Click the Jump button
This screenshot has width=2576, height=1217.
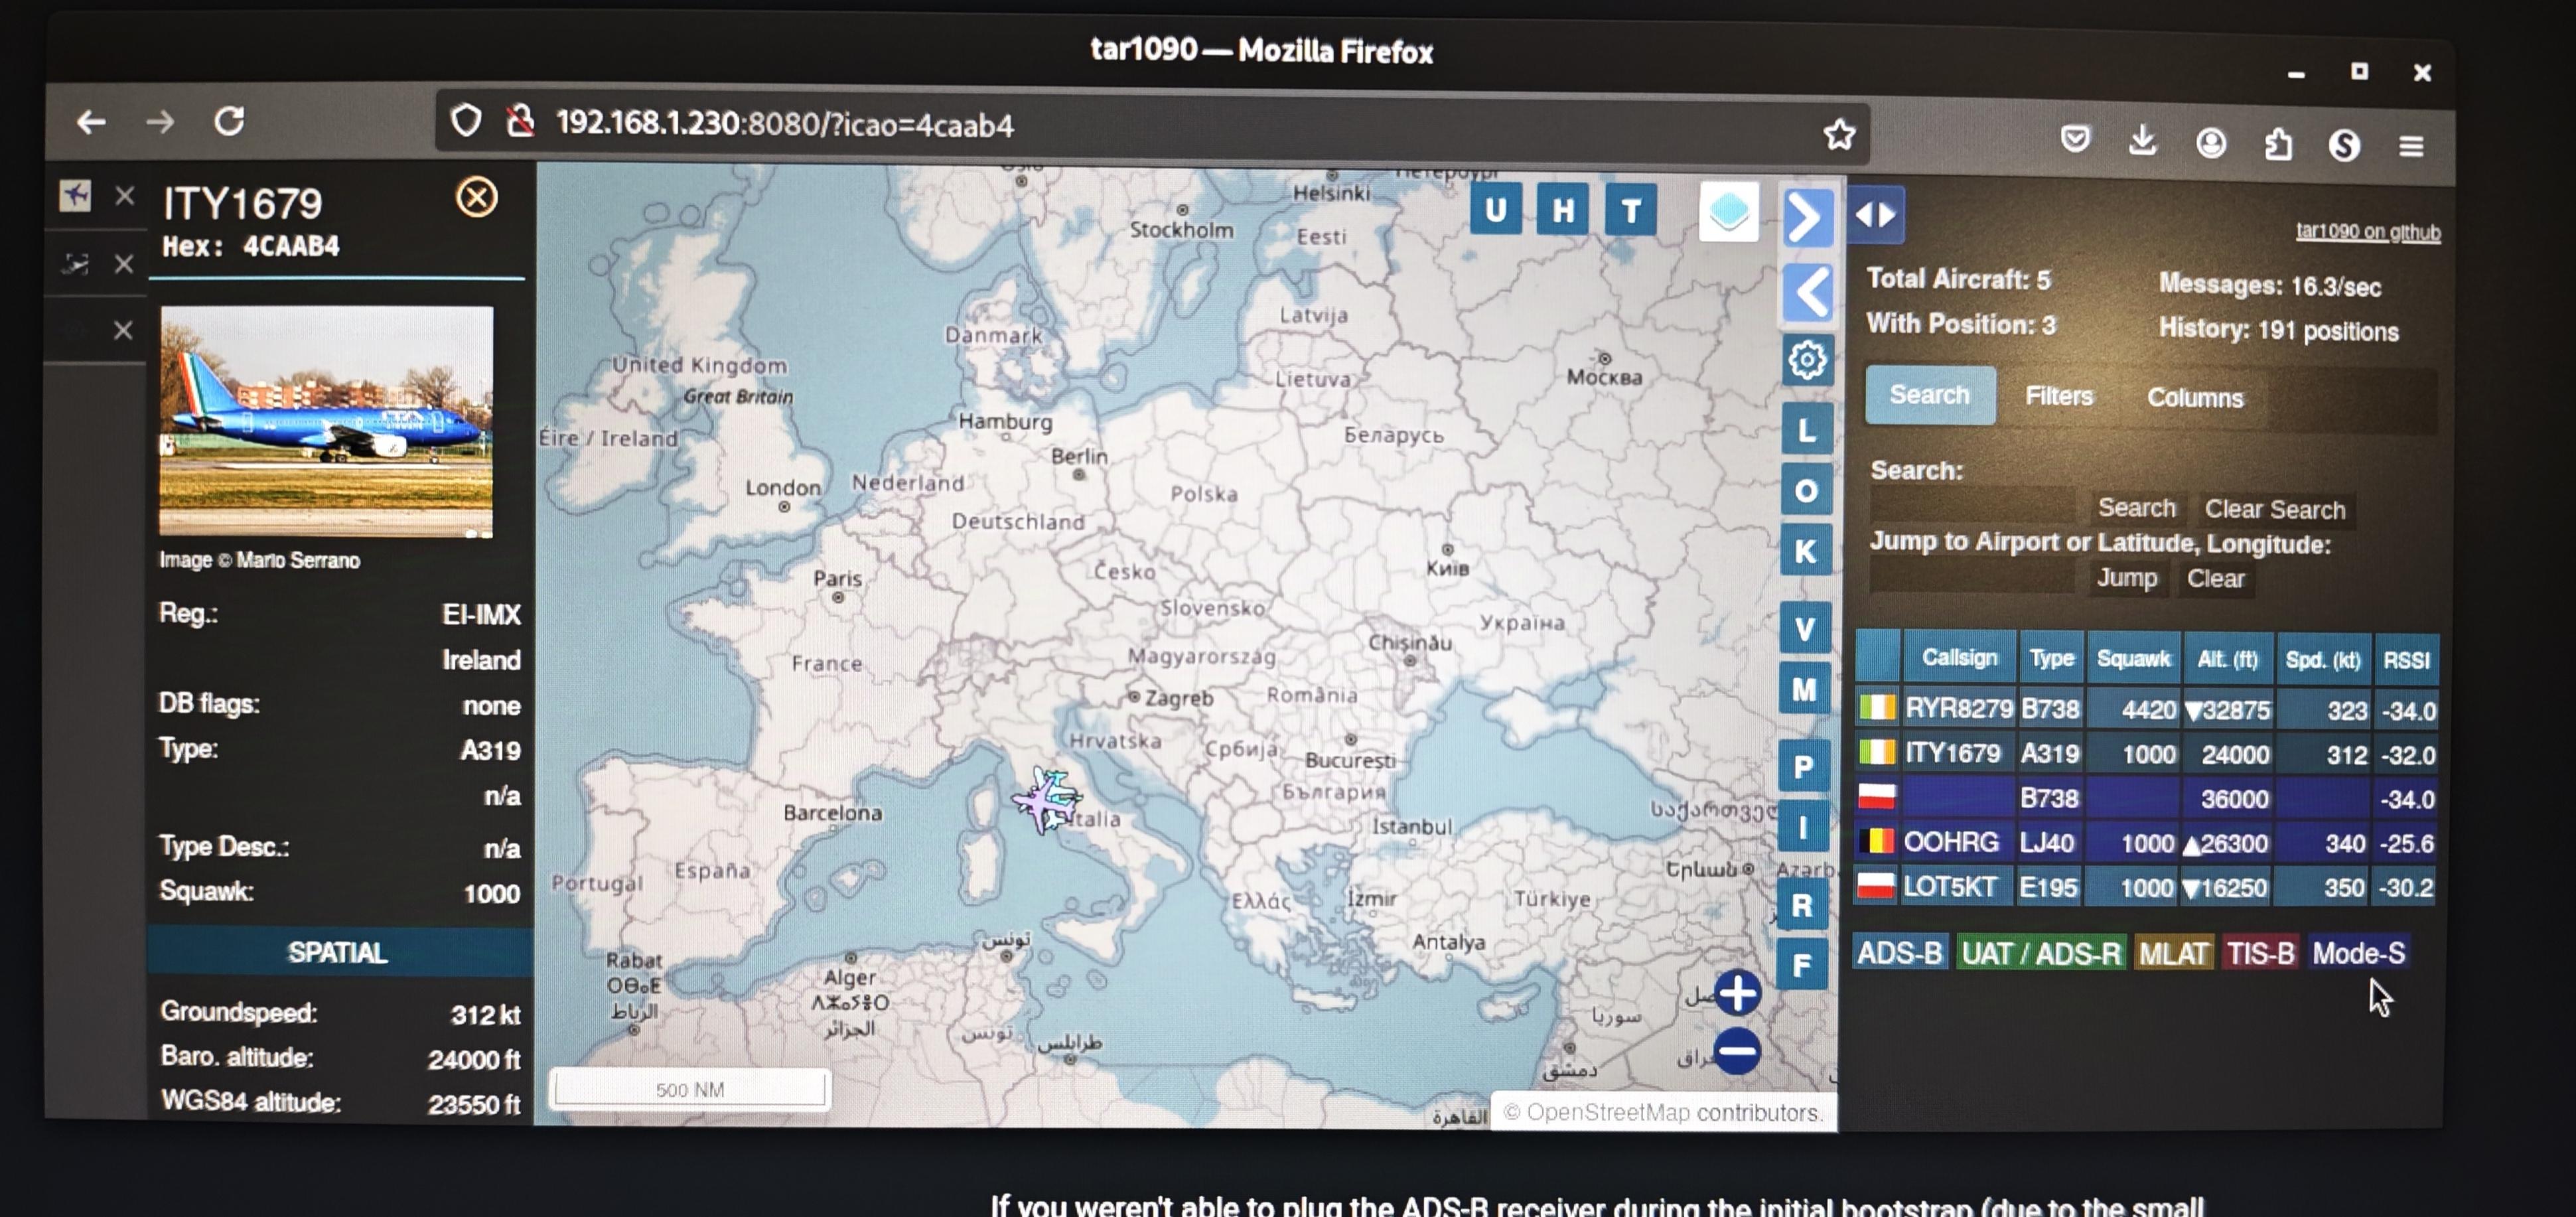click(x=2126, y=578)
